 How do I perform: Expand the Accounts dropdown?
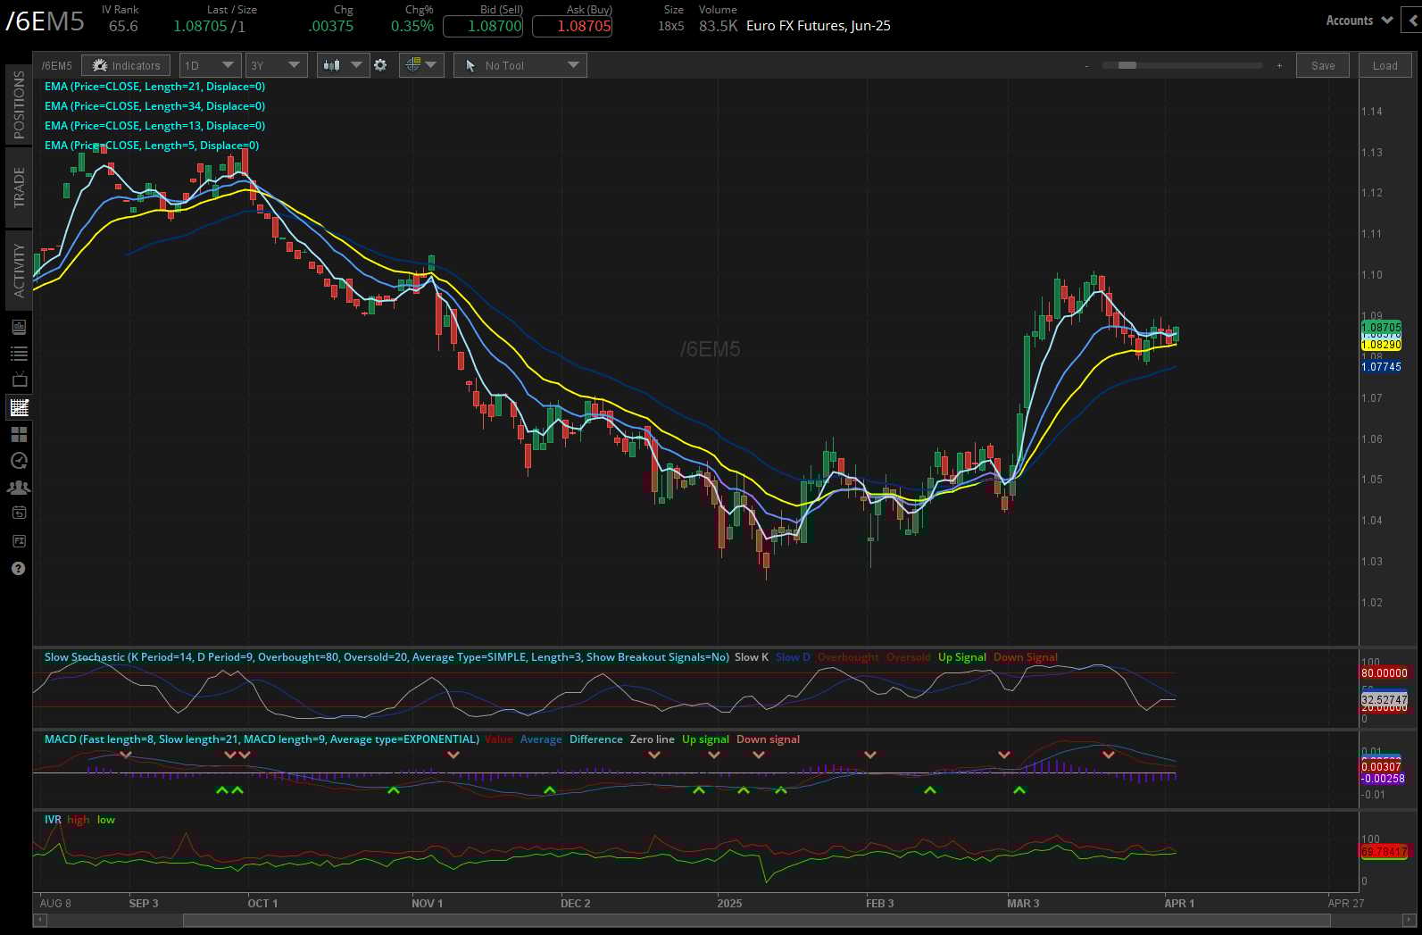[1359, 21]
